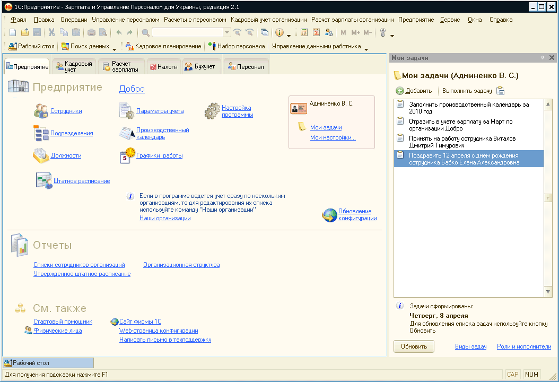Image resolution: width=559 pixels, height=382 pixels.
Task: Open the Мои настройки link
Action: pyautogui.click(x=333, y=137)
